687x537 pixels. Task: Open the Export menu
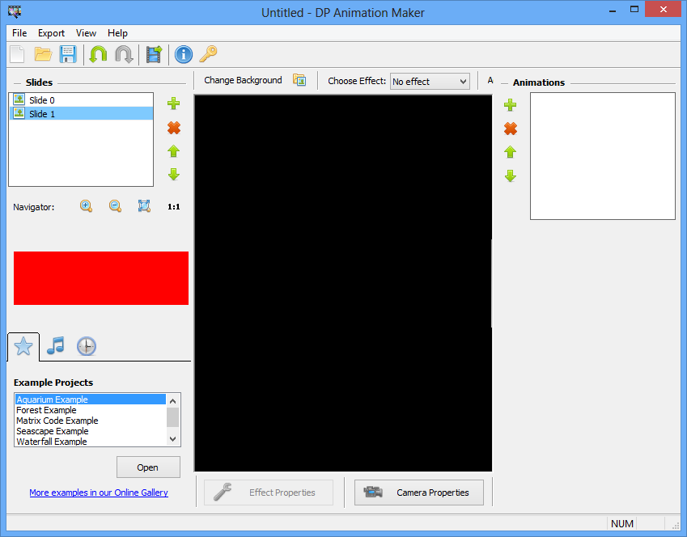click(x=51, y=33)
